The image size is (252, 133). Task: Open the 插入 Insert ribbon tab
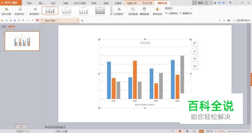click(x=41, y=3)
